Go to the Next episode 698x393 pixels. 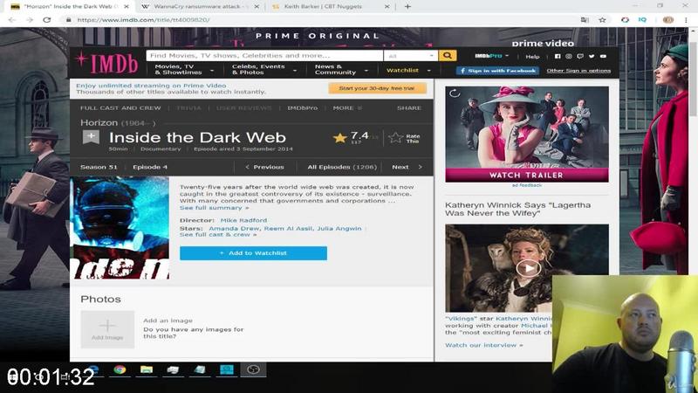tap(407, 167)
